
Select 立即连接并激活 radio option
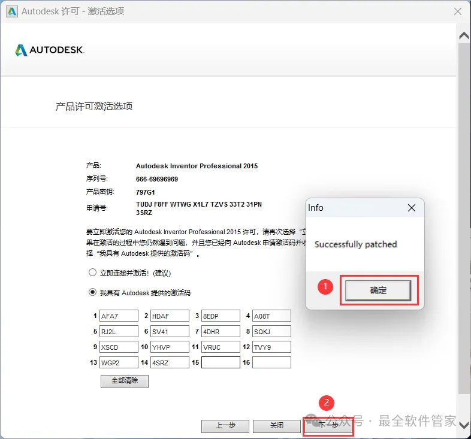pyautogui.click(x=92, y=273)
